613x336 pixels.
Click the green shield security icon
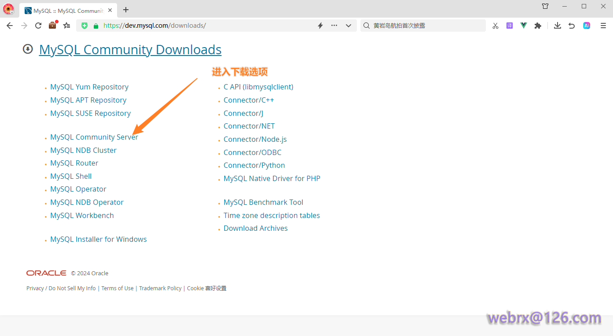point(85,26)
